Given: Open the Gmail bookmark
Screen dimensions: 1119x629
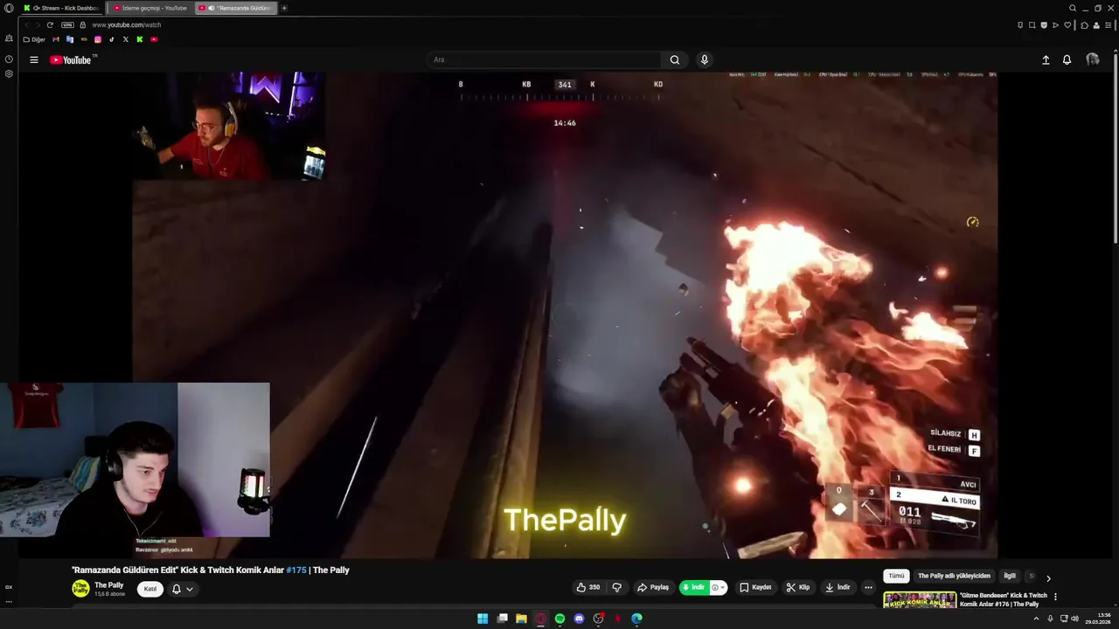Looking at the screenshot, I should tap(57, 39).
